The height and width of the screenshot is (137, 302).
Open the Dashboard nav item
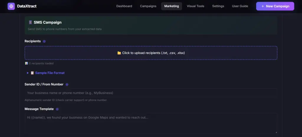[x=124, y=6]
